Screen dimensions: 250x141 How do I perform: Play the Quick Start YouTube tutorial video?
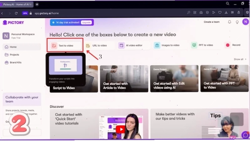pyautogui.click(x=120, y=129)
